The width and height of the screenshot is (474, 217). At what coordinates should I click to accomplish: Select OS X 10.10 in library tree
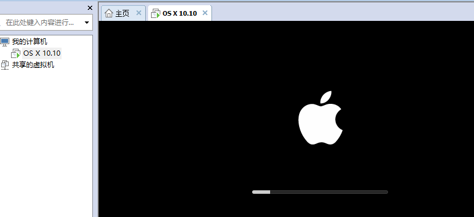[42, 53]
